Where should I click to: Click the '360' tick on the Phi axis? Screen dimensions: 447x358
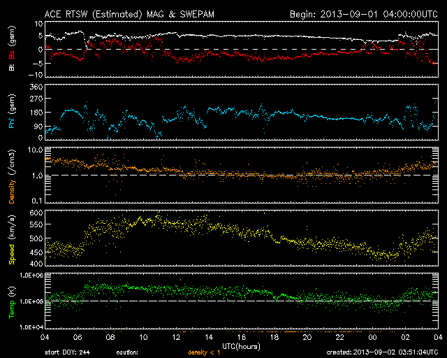(36, 87)
